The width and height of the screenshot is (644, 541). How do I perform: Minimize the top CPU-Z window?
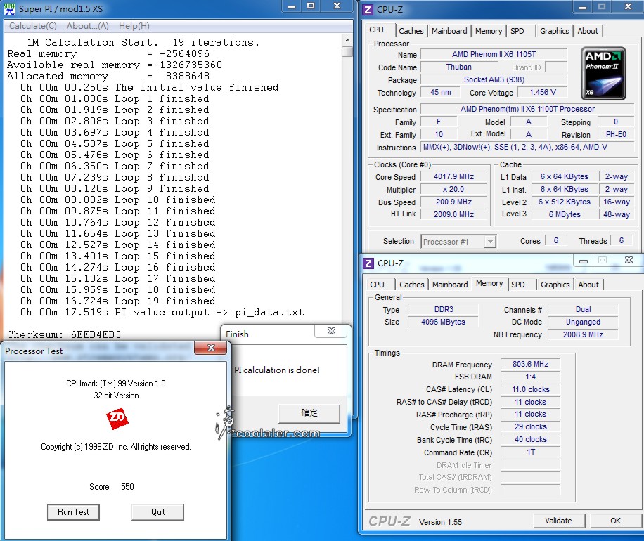(582, 7)
